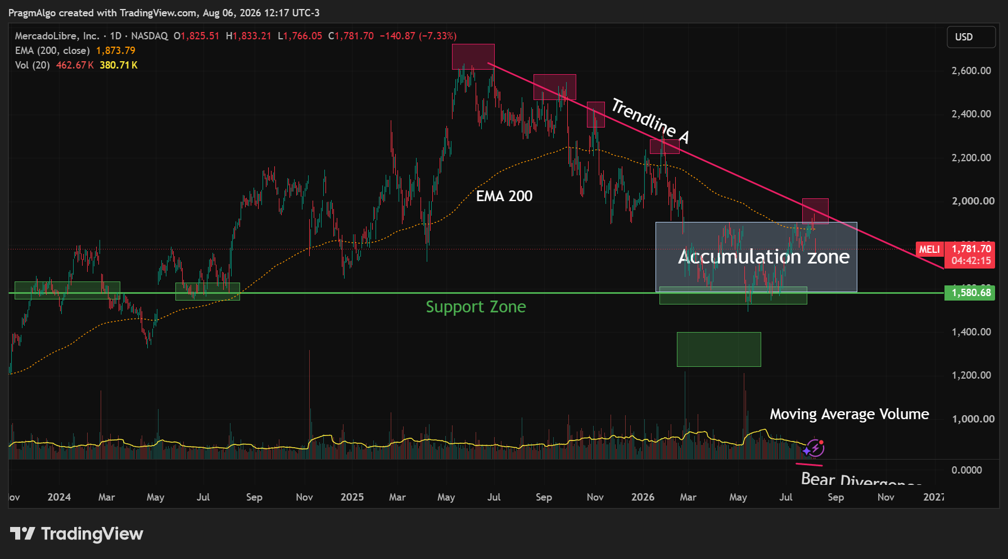1008x559 pixels.
Task: Click the 2024 label on the time axis
Action: 59,497
